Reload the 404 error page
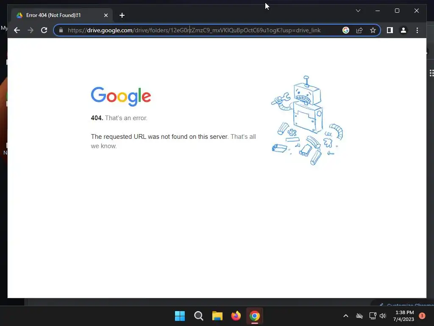 (x=44, y=30)
